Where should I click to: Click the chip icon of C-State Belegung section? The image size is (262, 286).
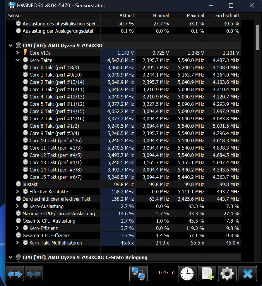tap(18, 257)
